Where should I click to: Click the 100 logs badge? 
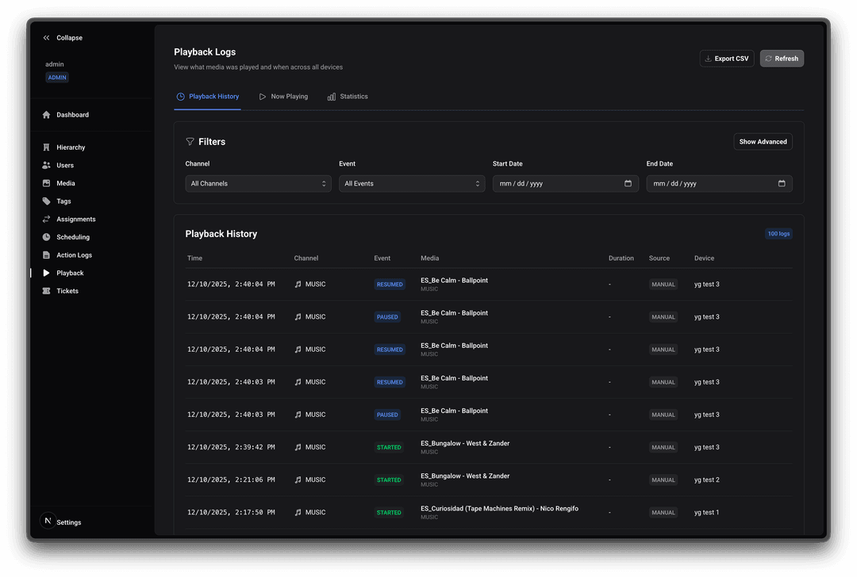[778, 233]
